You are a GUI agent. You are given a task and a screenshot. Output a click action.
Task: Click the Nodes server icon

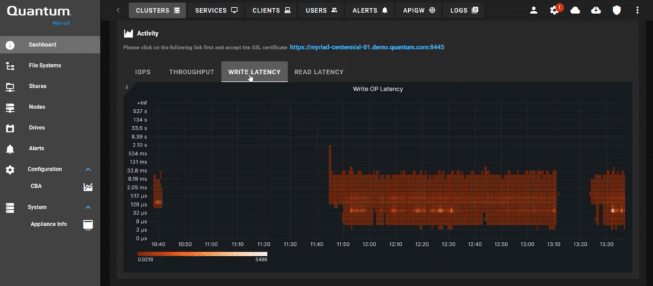pyautogui.click(x=10, y=108)
